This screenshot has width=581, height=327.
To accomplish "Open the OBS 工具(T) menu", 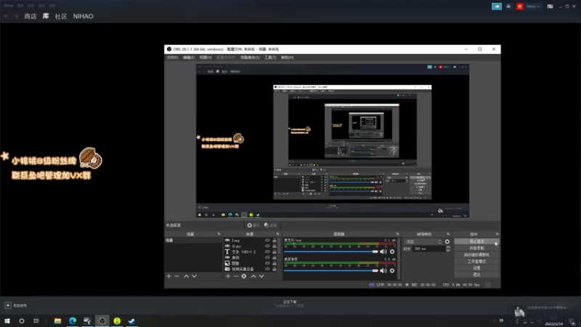I will [270, 57].
